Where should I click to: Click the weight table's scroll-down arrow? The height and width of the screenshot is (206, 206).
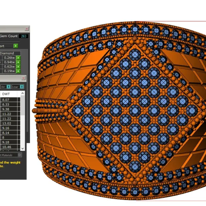click(x=23, y=148)
